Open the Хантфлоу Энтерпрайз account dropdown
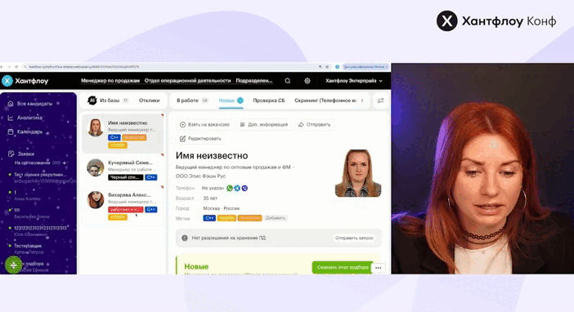Viewport: 574px width, 312px height. [353, 81]
